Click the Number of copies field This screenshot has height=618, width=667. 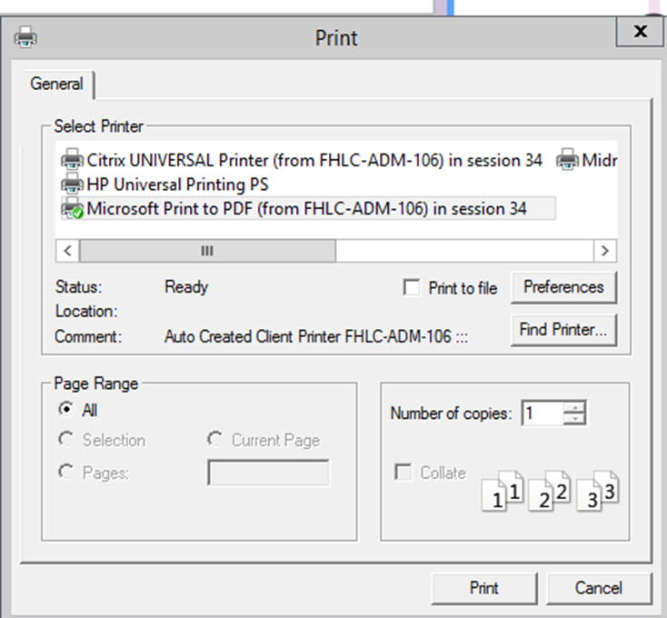click(543, 413)
